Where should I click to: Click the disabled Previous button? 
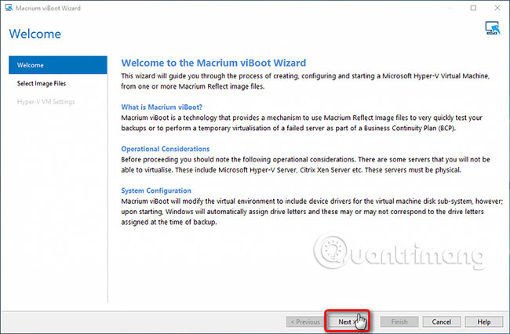point(305,321)
